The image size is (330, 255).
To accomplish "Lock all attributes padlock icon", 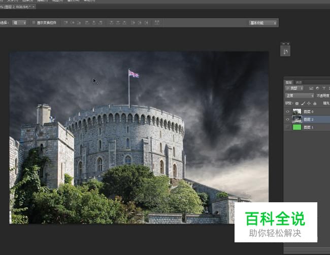I will pyautogui.click(x=315, y=103).
